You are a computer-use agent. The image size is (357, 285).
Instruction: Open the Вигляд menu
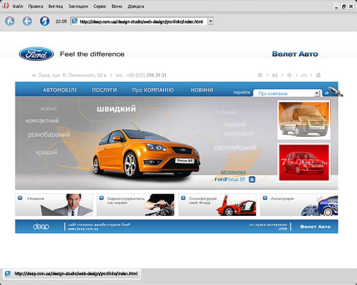pos(56,6)
